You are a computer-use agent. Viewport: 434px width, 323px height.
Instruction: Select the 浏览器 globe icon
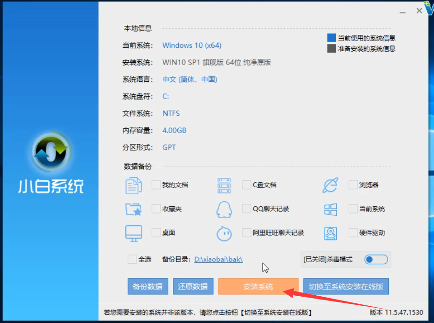[x=330, y=185]
